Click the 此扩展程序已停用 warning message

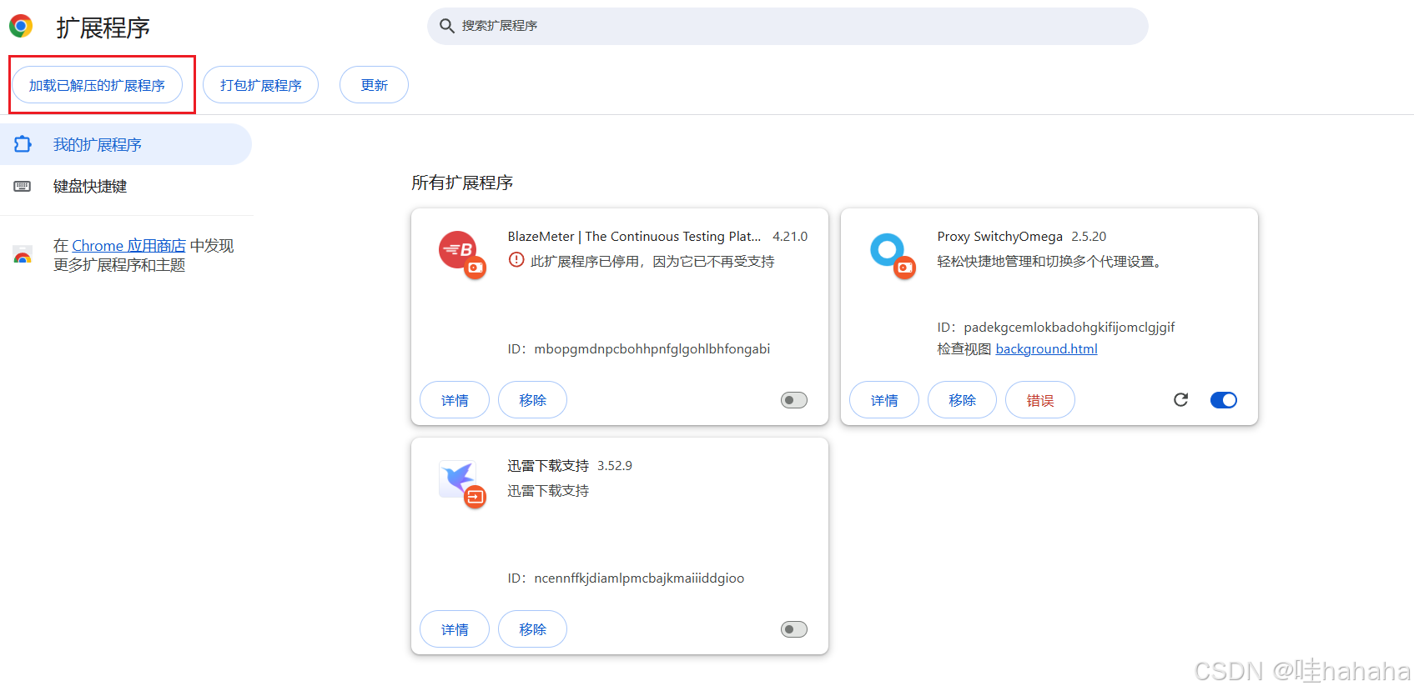click(x=652, y=262)
